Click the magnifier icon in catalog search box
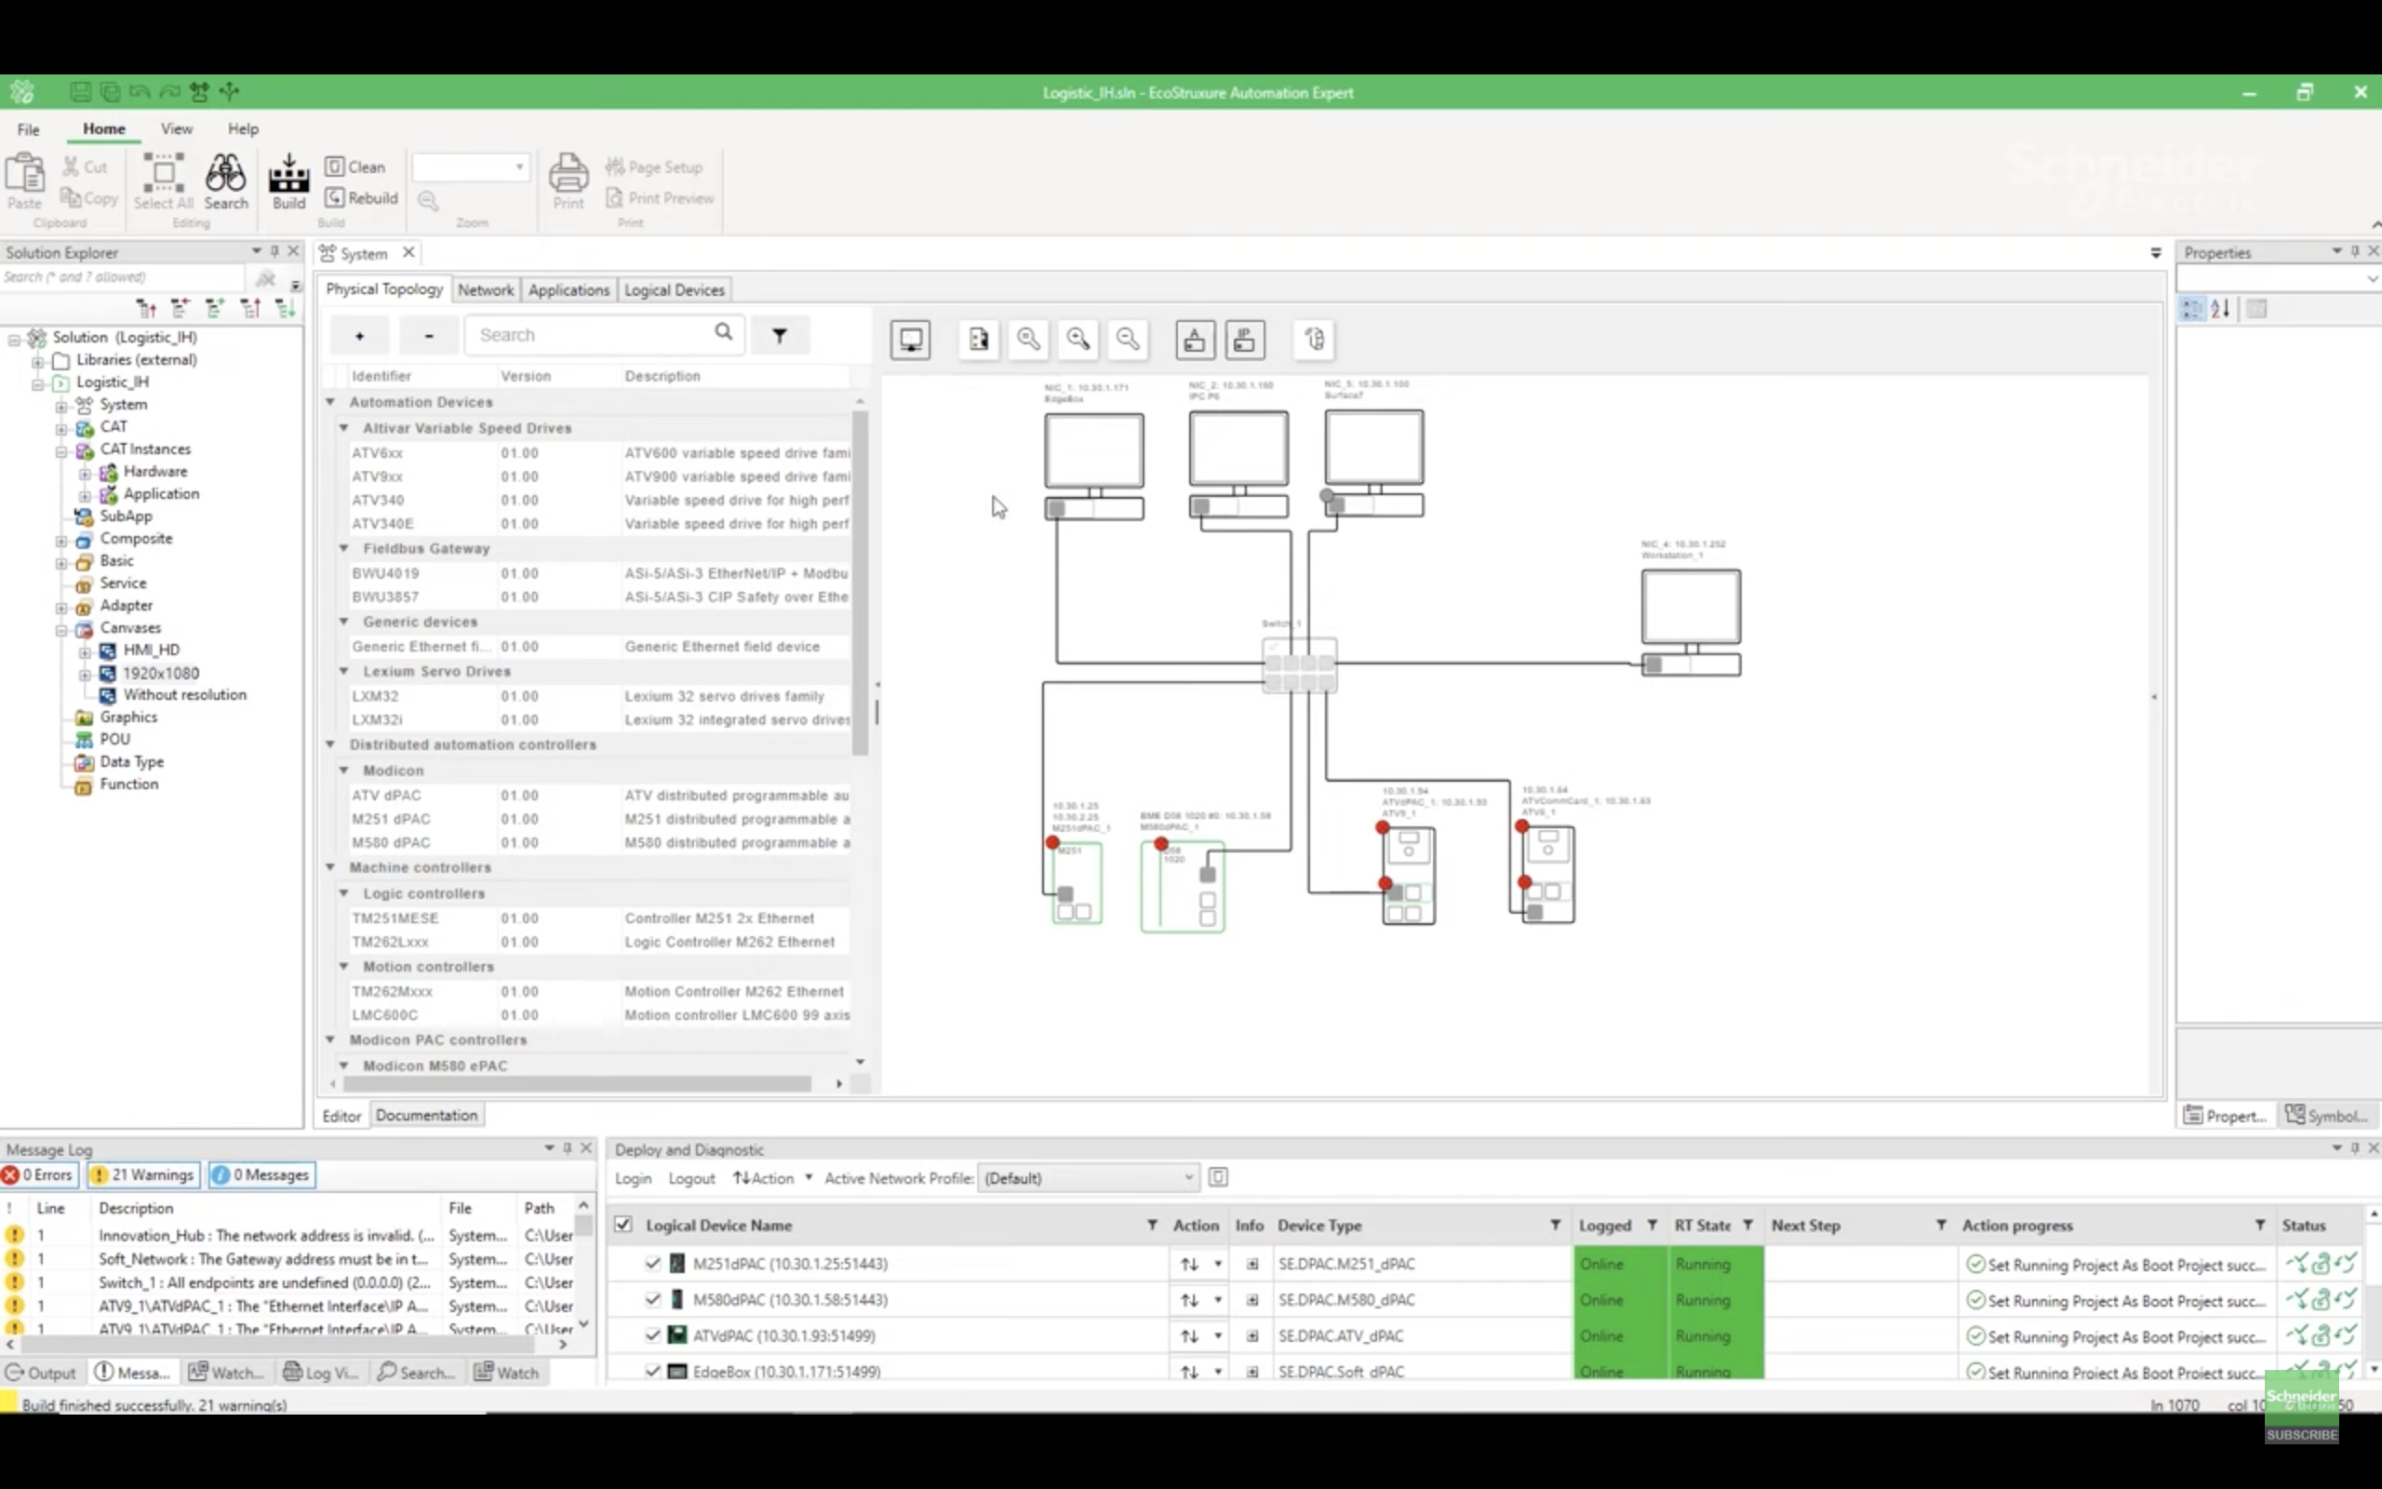The image size is (2382, 1489). [x=724, y=332]
